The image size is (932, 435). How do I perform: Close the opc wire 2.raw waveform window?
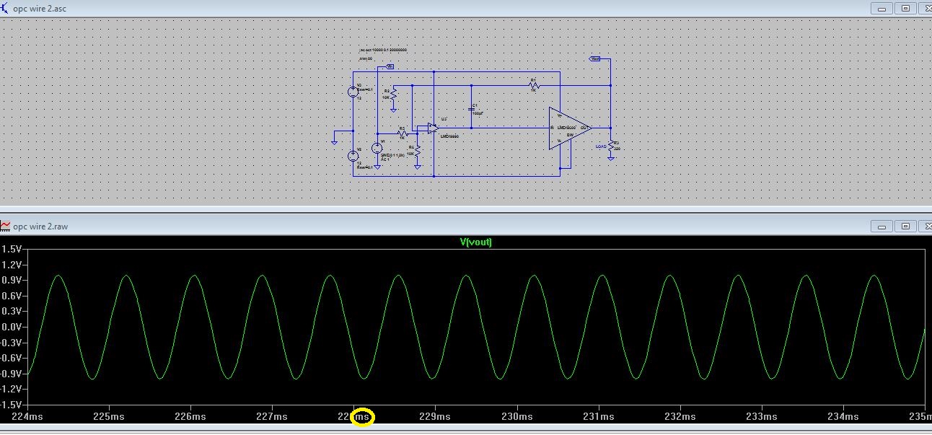pyautogui.click(x=926, y=227)
